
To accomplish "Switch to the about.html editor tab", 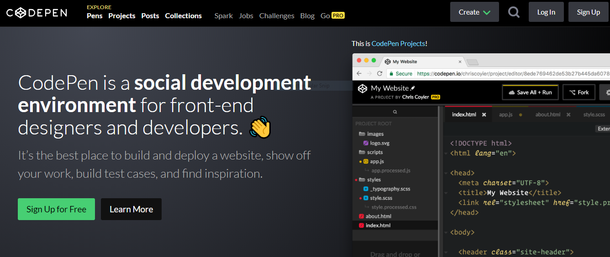I will (x=547, y=114).
